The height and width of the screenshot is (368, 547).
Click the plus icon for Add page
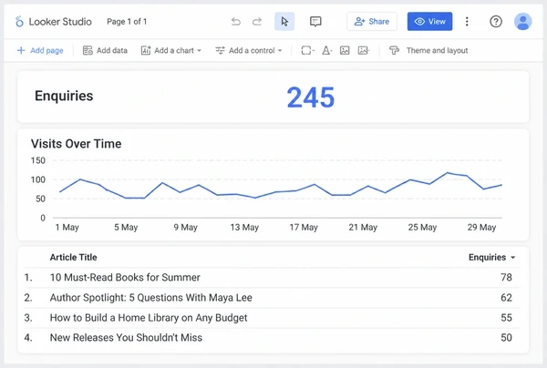coord(21,50)
